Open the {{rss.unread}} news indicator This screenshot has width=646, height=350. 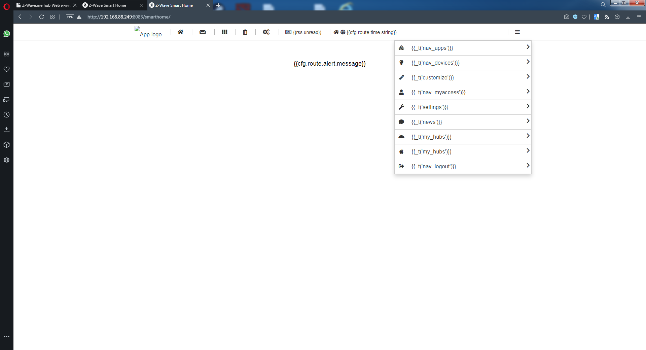pos(303,32)
